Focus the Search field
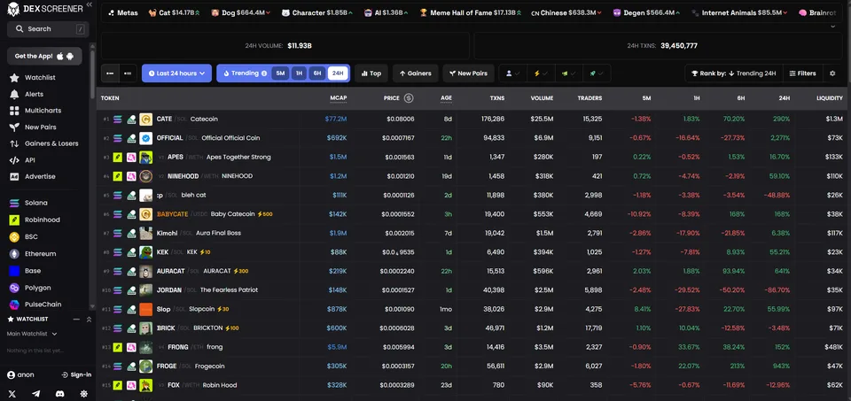851x401 pixels. tap(48, 28)
